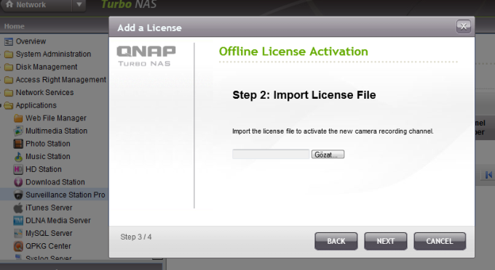Screen dimensions: 495x270
Task: Click the license file path field
Action: (271, 154)
